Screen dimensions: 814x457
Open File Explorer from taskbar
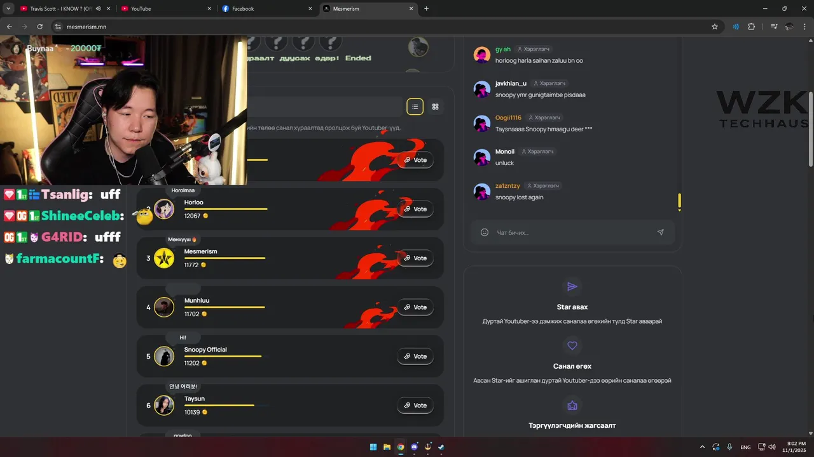(387, 447)
